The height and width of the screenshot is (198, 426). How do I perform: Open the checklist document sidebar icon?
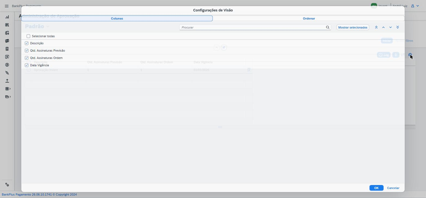[x=7, y=49]
